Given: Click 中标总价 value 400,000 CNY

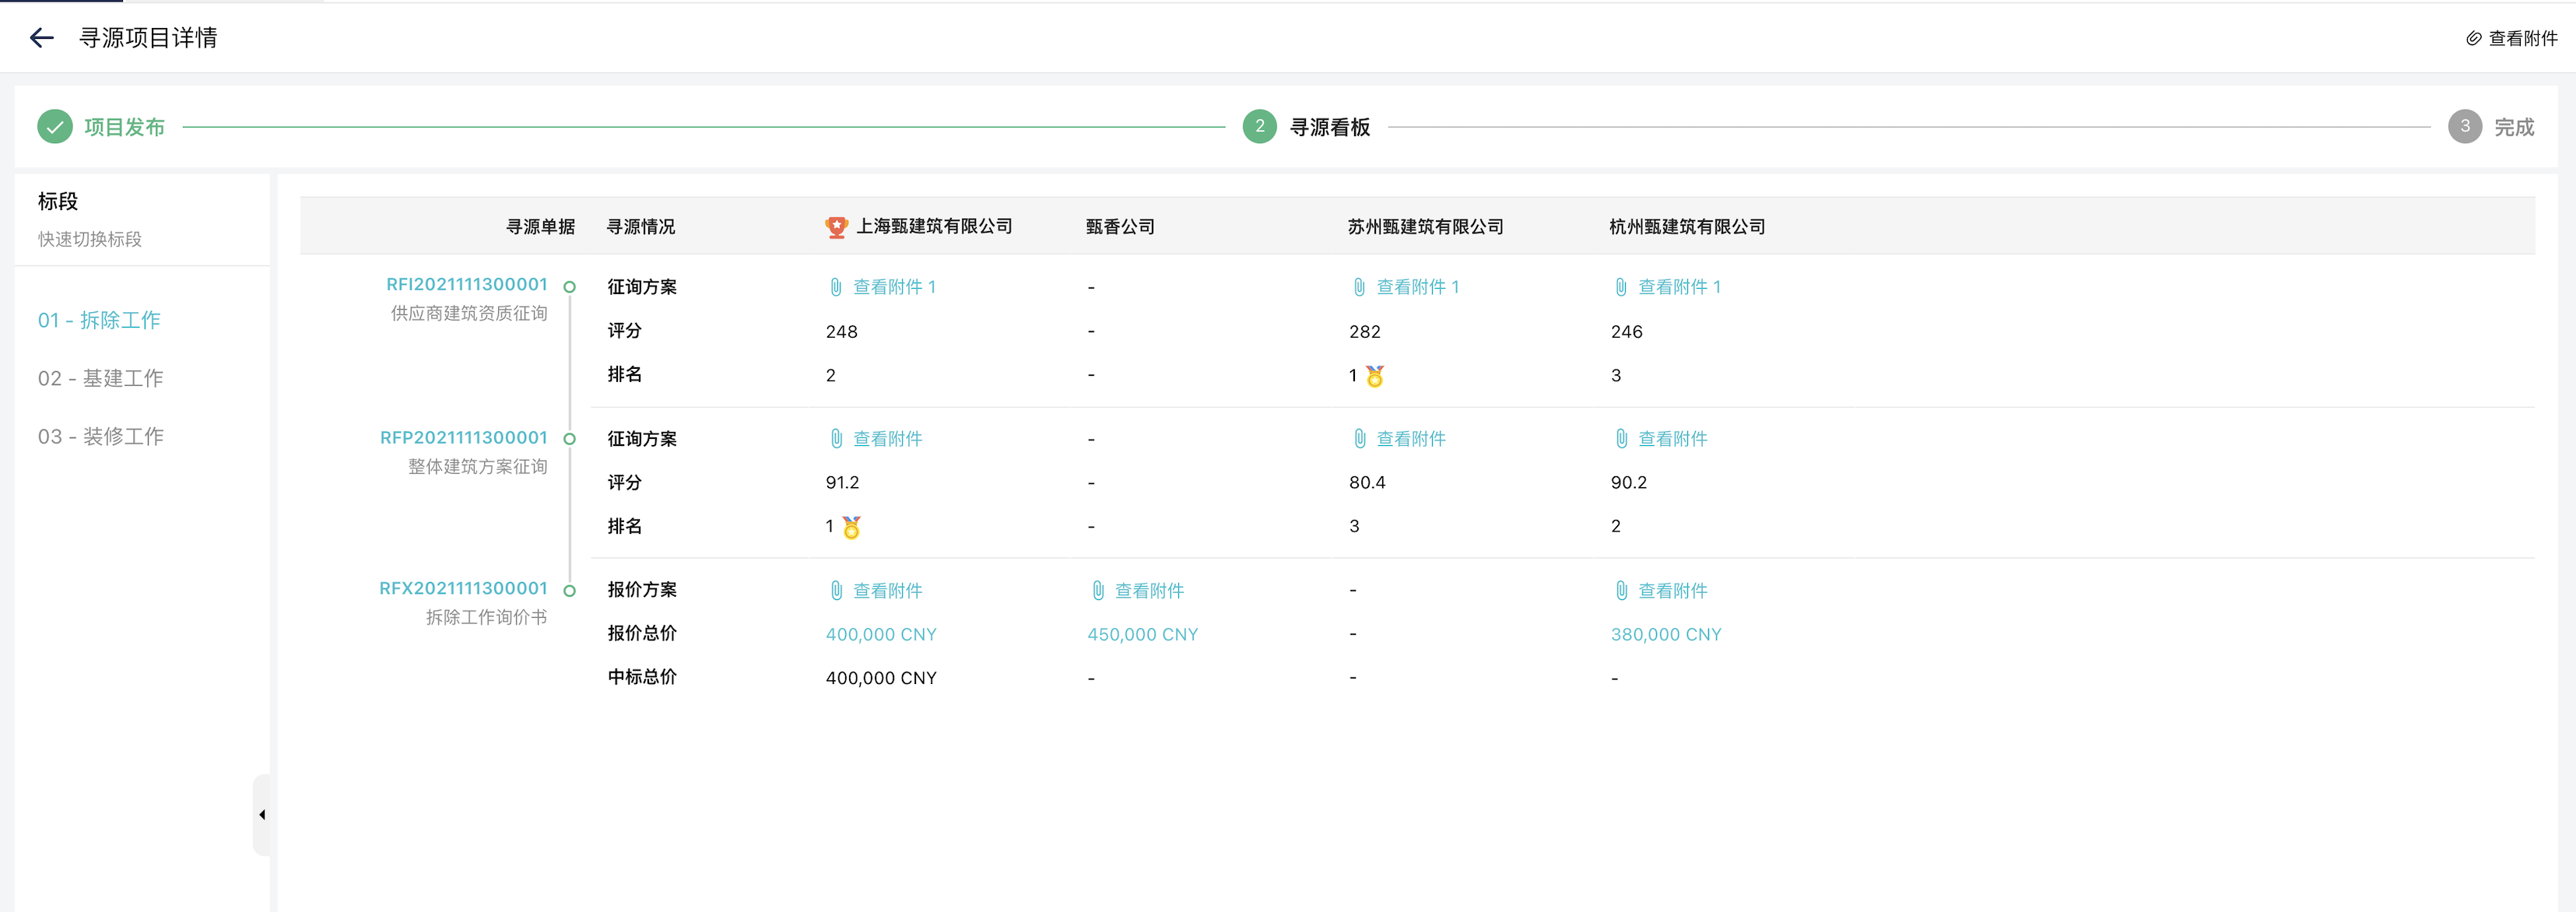Looking at the screenshot, I should pos(881,678).
